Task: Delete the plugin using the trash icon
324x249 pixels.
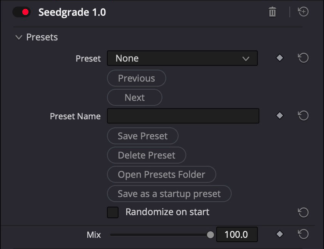Action: pyautogui.click(x=272, y=12)
